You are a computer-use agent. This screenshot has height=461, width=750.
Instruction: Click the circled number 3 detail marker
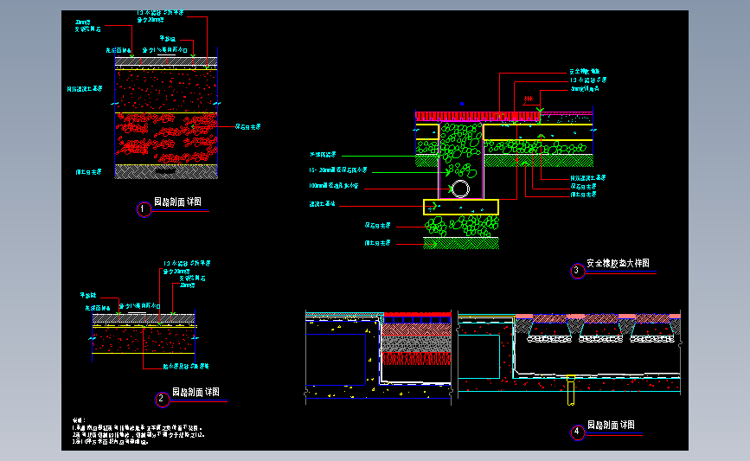577,271
